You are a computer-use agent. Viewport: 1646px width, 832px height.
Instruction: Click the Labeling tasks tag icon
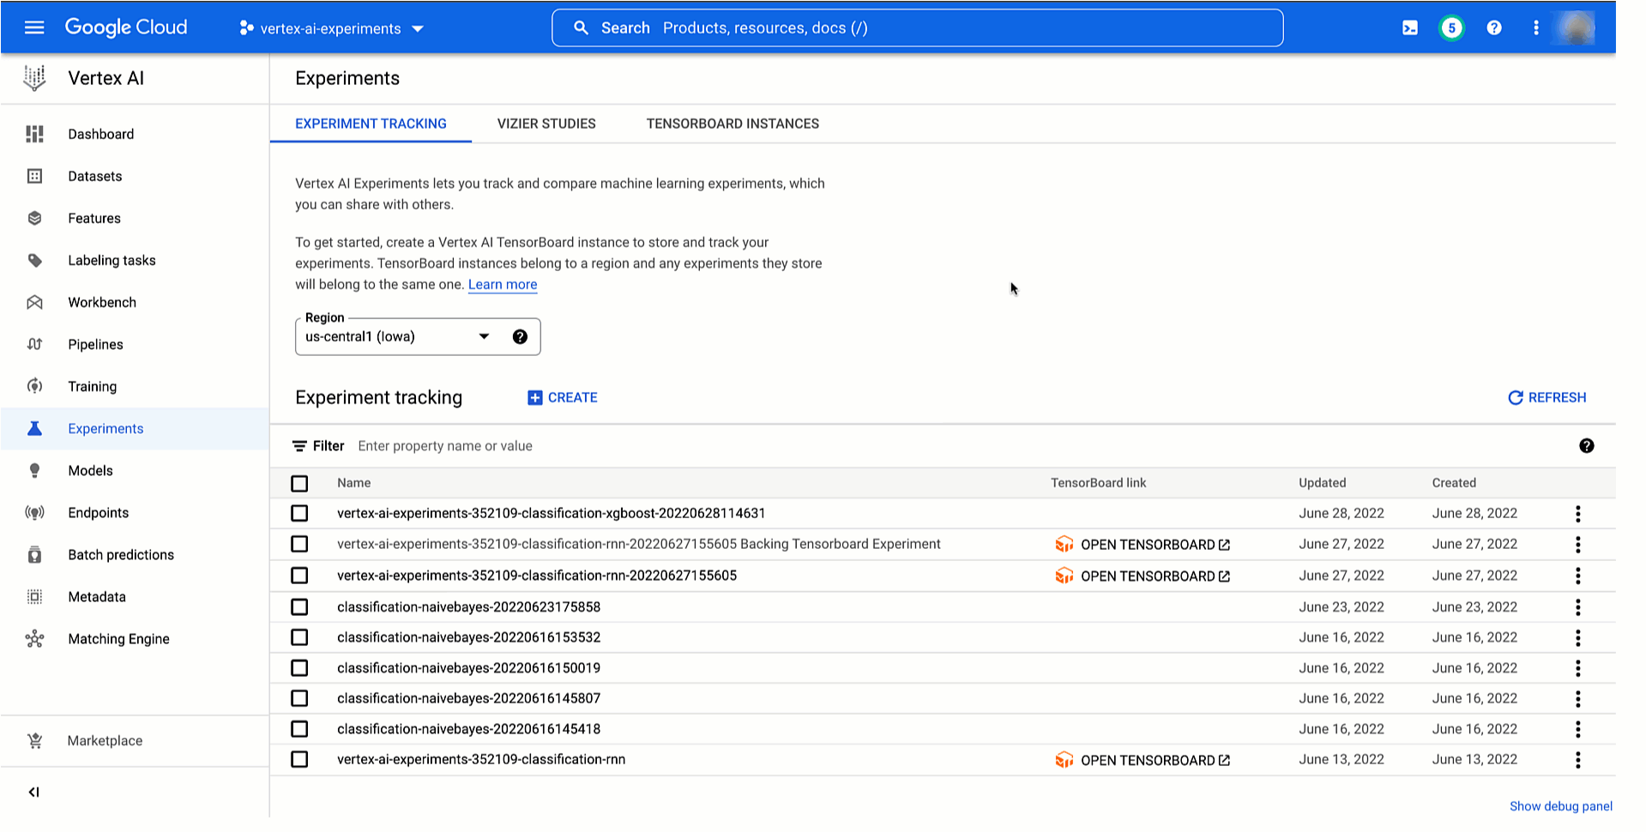pos(34,260)
